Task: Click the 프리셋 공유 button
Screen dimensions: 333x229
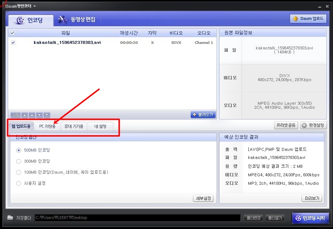Action: click(286, 125)
